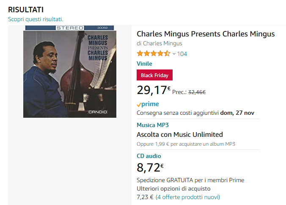Click the star rating icons
The height and width of the screenshot is (205, 286).
(x=153, y=54)
